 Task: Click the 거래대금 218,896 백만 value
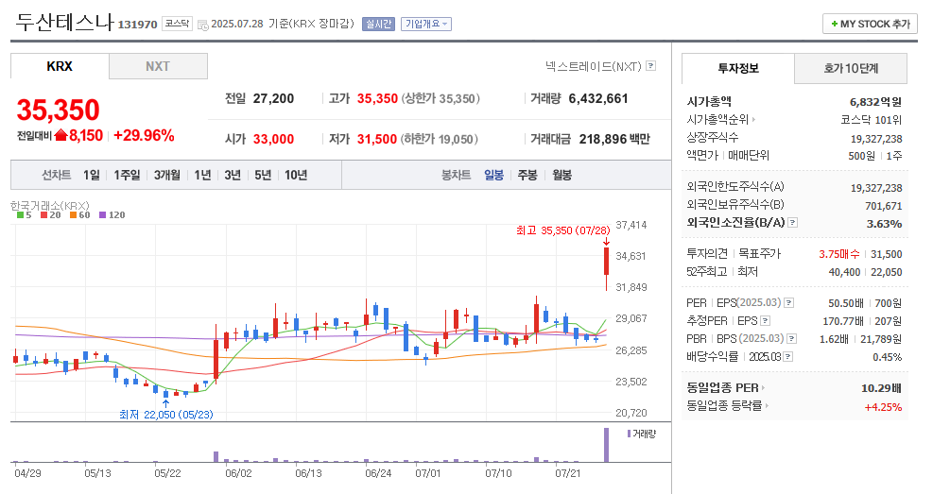tap(614, 139)
